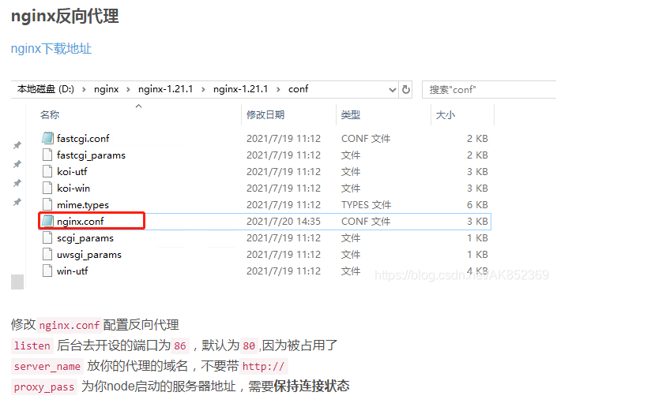Click the uwsgi_params file icon

coord(47,254)
